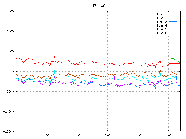Image resolution: width=186 pixels, height=139 pixels.
Task: Click the blue sample next to line 3
Action: pyautogui.click(x=173, y=22)
